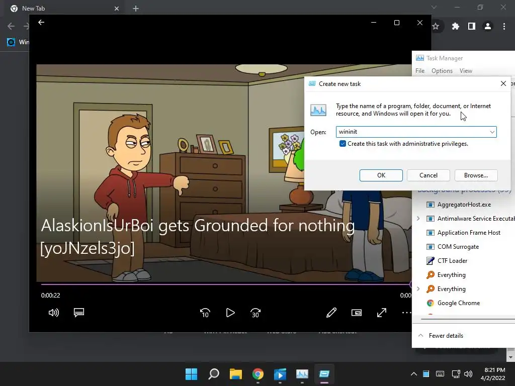Open Chrome profile avatar

coord(488,26)
